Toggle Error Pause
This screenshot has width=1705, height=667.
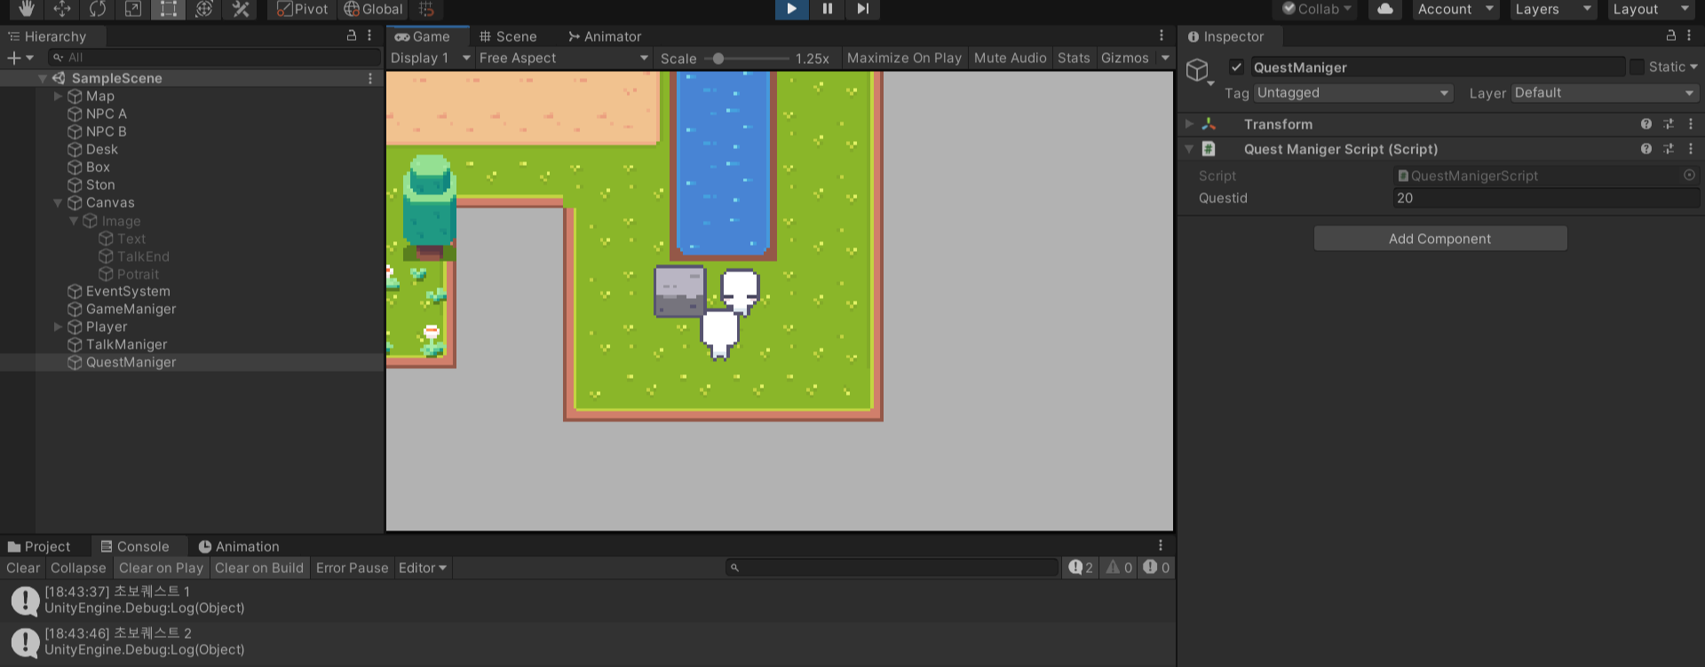click(x=352, y=568)
